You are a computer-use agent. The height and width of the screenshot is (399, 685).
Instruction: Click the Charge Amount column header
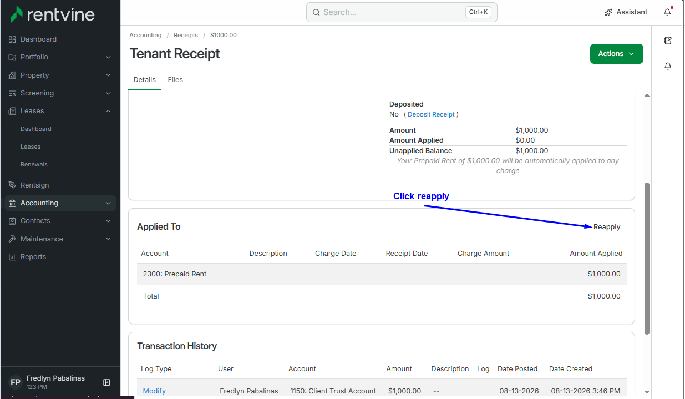tap(483, 254)
